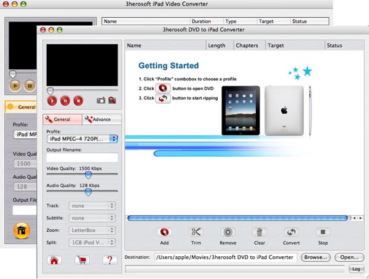Adjust the Video Quality slider handle
This screenshot has width=369, height=279.
[88, 175]
